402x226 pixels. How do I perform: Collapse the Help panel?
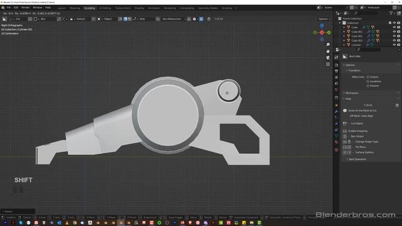coord(347,99)
